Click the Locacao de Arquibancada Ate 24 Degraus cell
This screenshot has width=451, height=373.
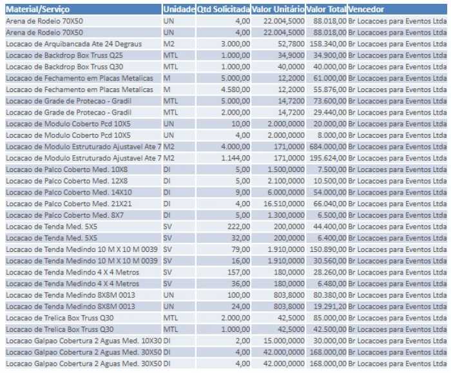73,44
